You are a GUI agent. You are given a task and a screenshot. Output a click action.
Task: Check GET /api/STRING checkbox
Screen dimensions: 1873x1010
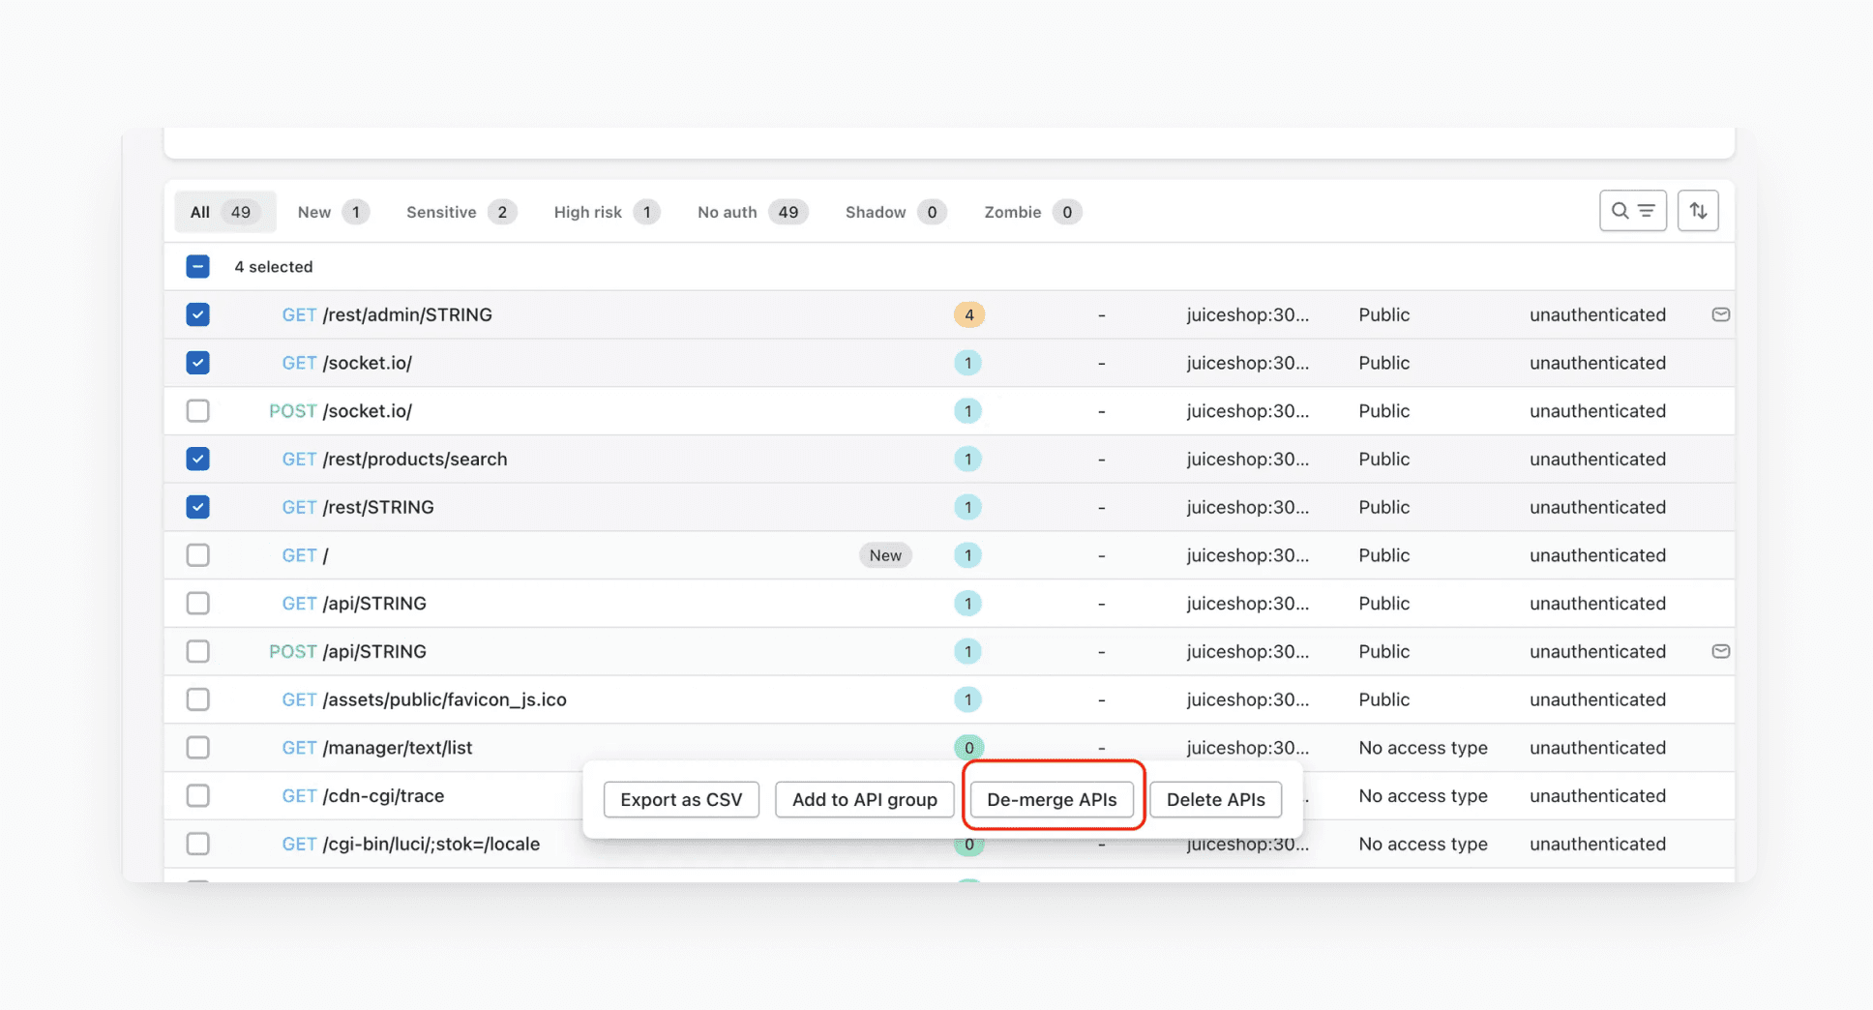pyautogui.click(x=197, y=603)
